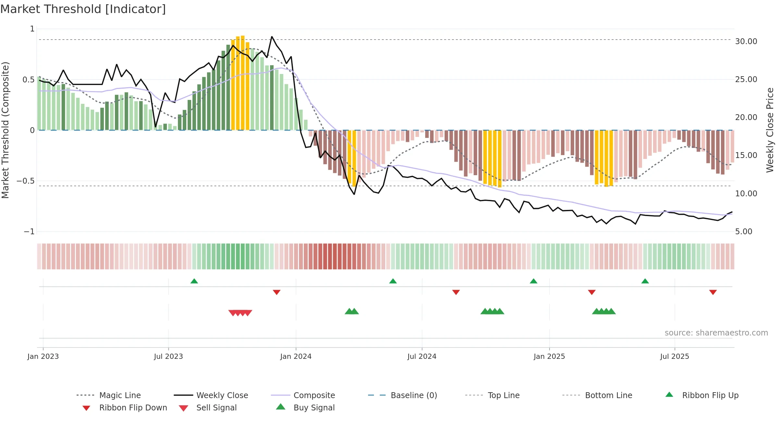Click the weekly close price peak above 30
This screenshot has height=438, width=779.
click(272, 37)
